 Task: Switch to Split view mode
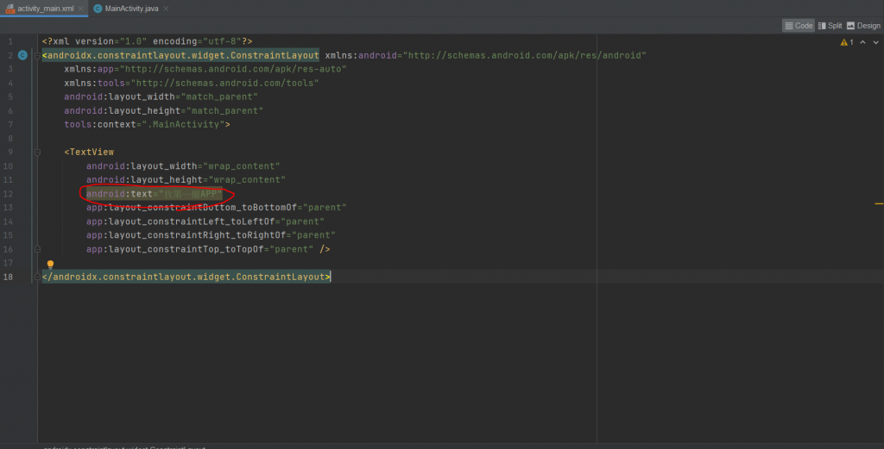coord(830,26)
